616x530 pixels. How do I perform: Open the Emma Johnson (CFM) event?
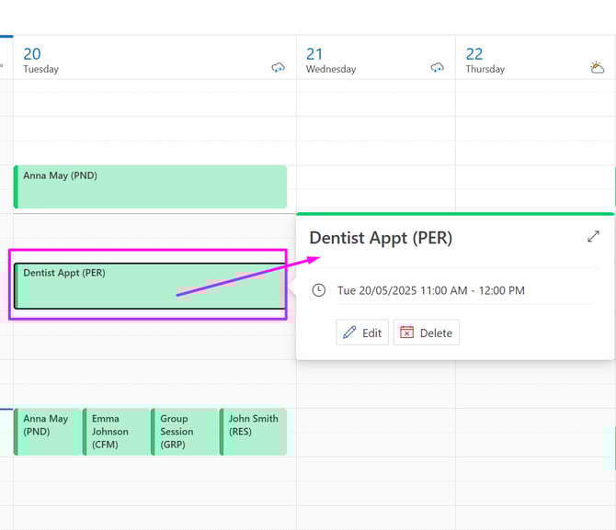pos(116,432)
